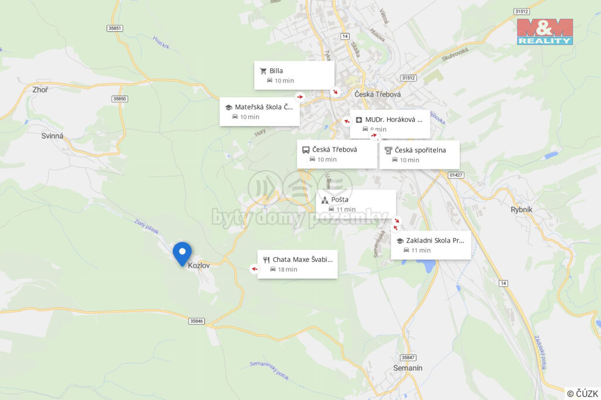Select the Mateřská škola info card
The height and width of the screenshot is (400, 601).
click(259, 112)
